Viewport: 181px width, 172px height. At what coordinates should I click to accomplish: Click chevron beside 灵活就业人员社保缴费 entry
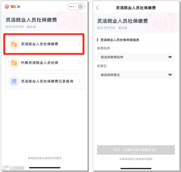coord(80,44)
